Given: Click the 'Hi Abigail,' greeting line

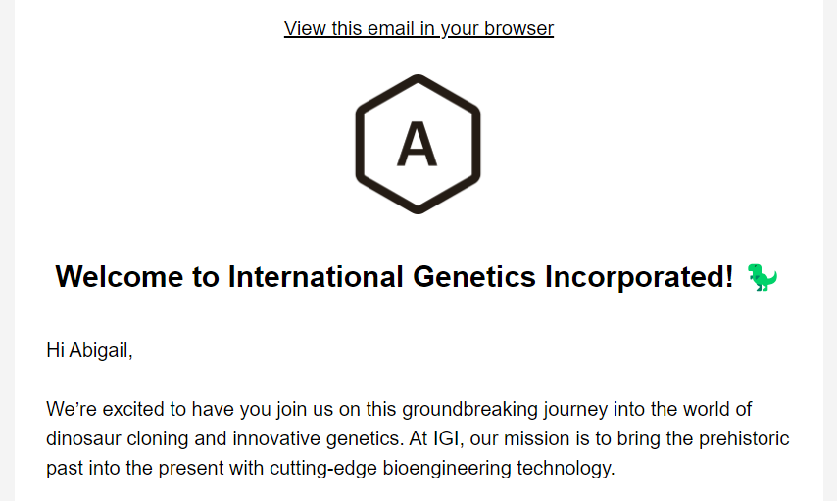Looking at the screenshot, I should pyautogui.click(x=89, y=350).
